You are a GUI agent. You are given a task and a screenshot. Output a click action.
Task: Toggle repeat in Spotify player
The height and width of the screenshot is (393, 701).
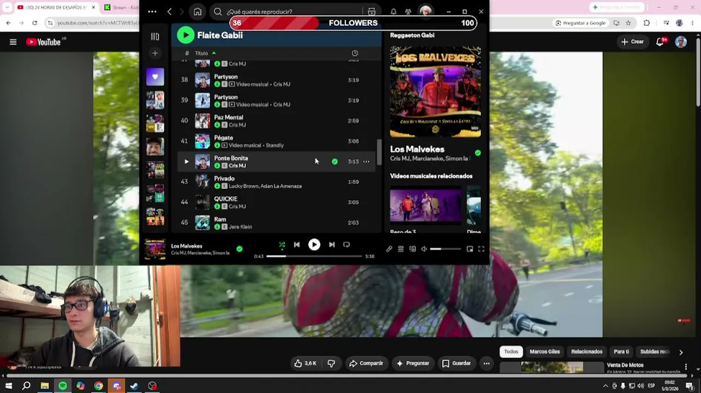(x=346, y=245)
